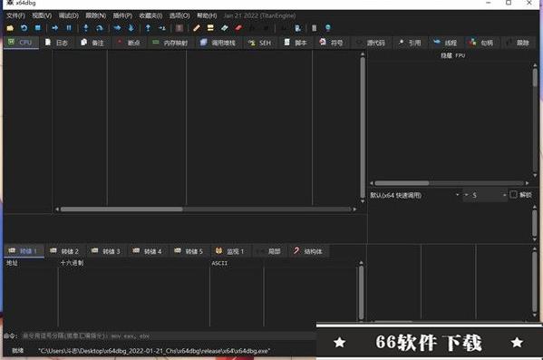The image size is (543, 360).
Task: Select the 转储 2 dump tab
Action: pos(64,251)
